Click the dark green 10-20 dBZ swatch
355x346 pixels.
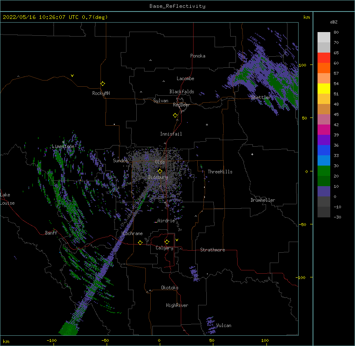click(324, 181)
